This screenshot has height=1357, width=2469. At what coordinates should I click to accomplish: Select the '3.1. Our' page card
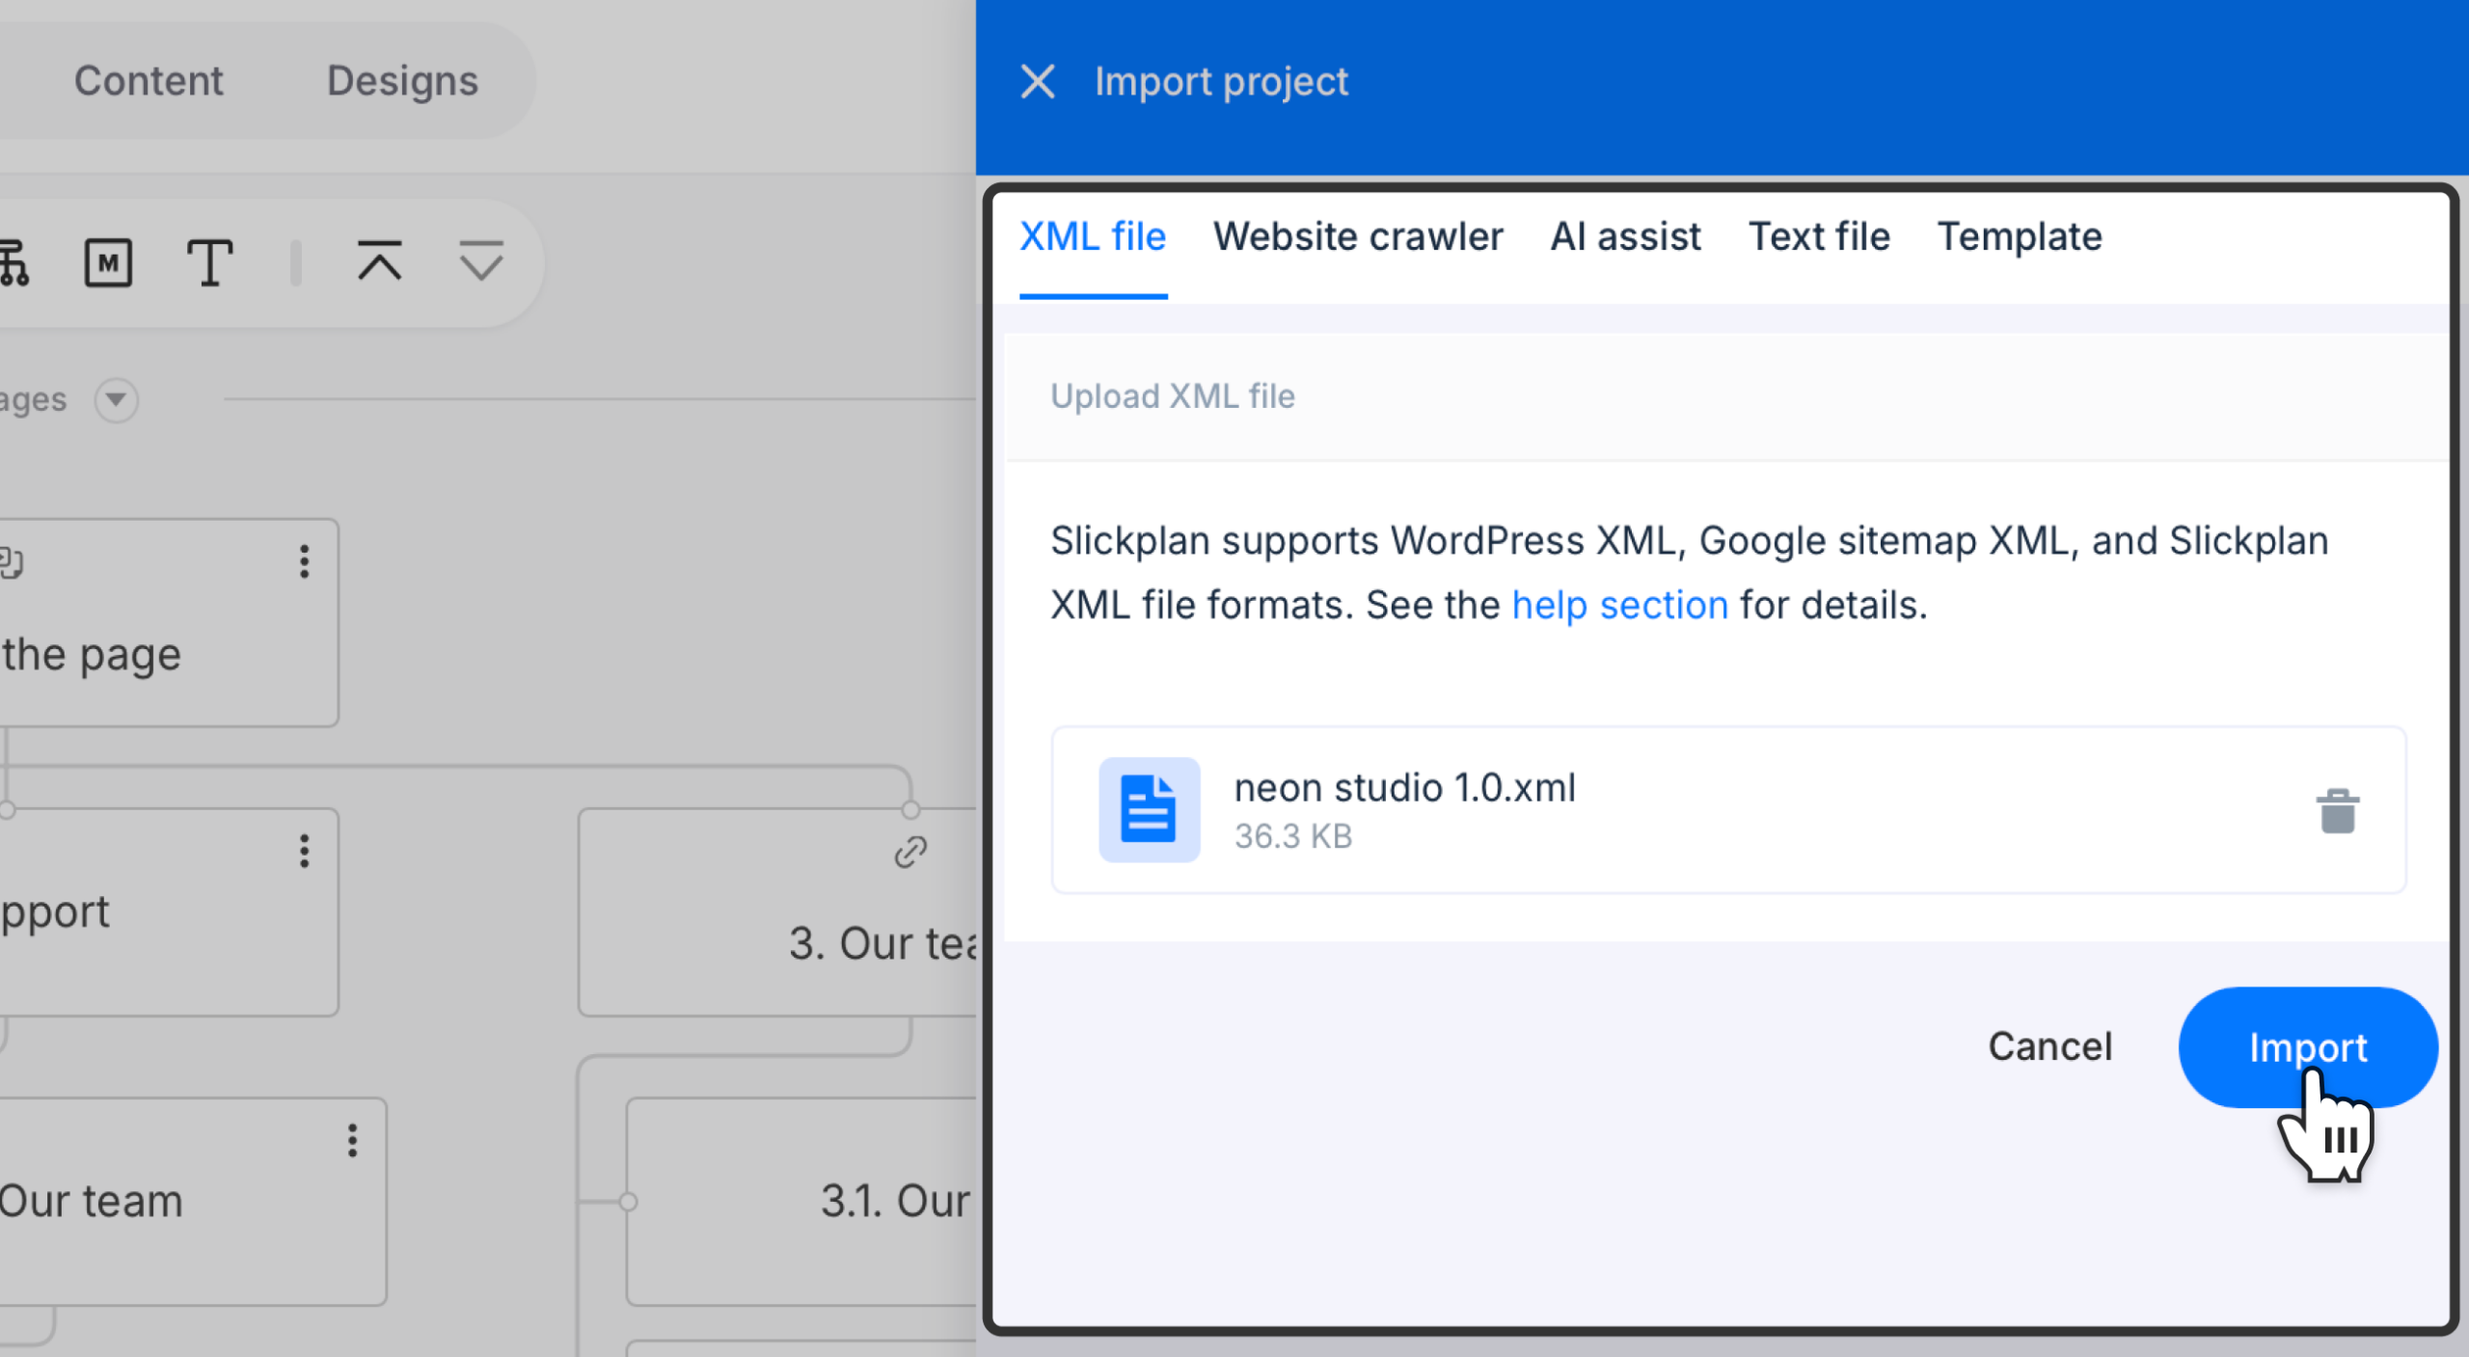pos(801,1201)
